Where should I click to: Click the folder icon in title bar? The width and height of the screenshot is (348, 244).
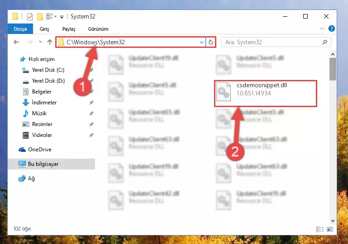15,16
